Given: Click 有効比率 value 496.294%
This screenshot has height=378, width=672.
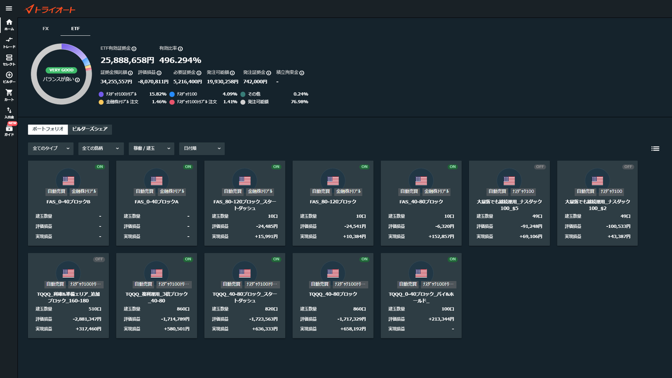Looking at the screenshot, I should point(180,60).
